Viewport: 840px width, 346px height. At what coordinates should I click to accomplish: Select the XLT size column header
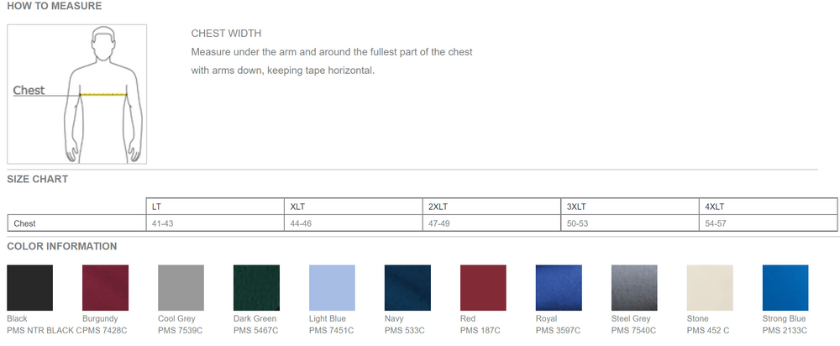click(x=298, y=207)
